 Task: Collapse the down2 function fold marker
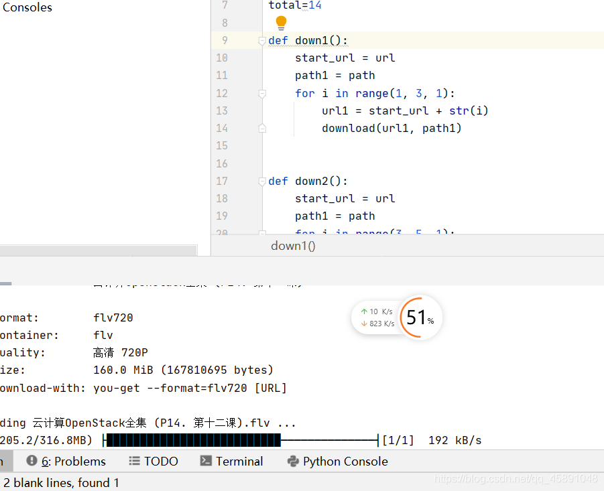(262, 182)
